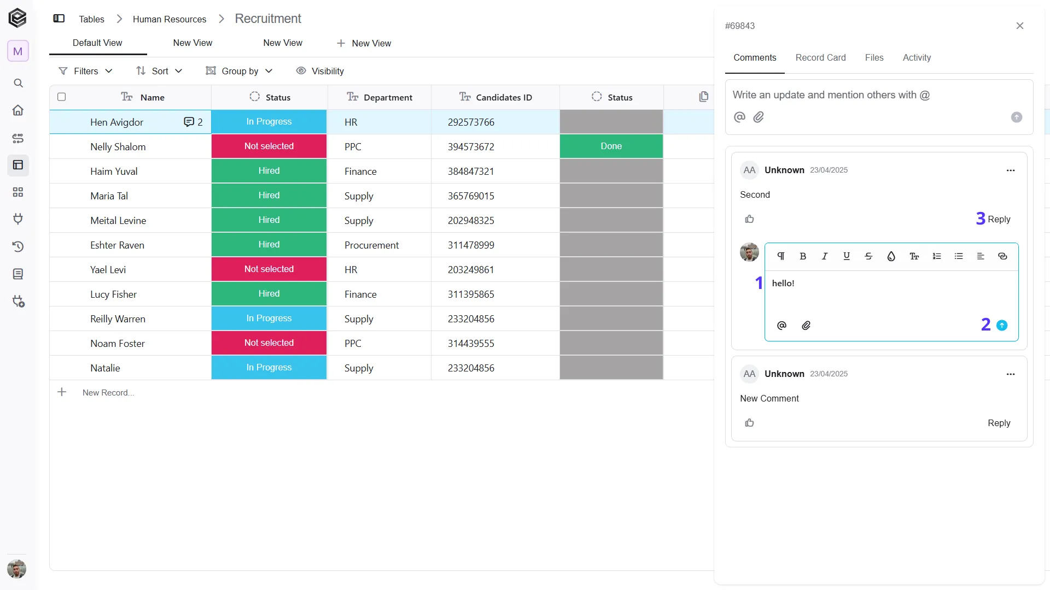Focus the 'Write an update' comment field
The image size is (1050, 590).
(x=878, y=95)
